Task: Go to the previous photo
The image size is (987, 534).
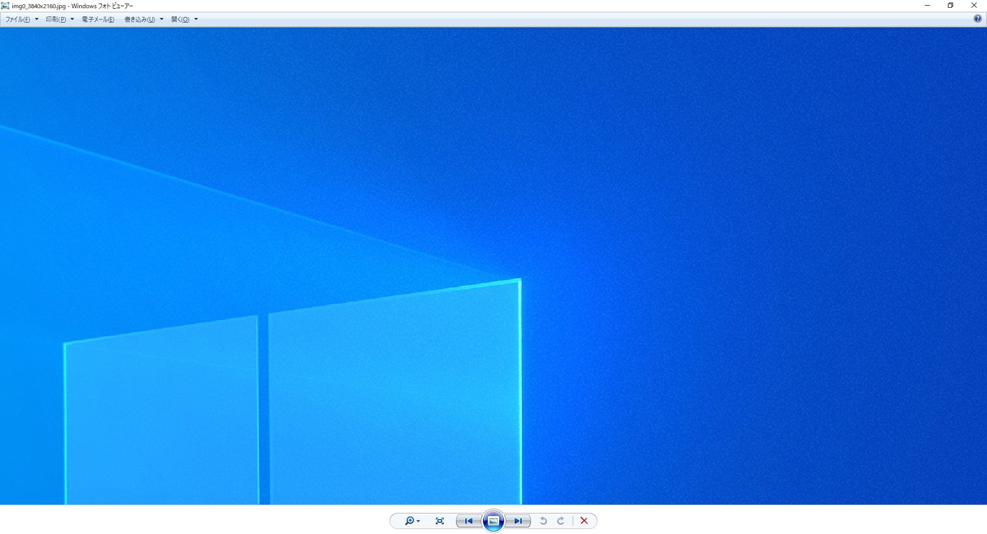Action: coord(469,521)
